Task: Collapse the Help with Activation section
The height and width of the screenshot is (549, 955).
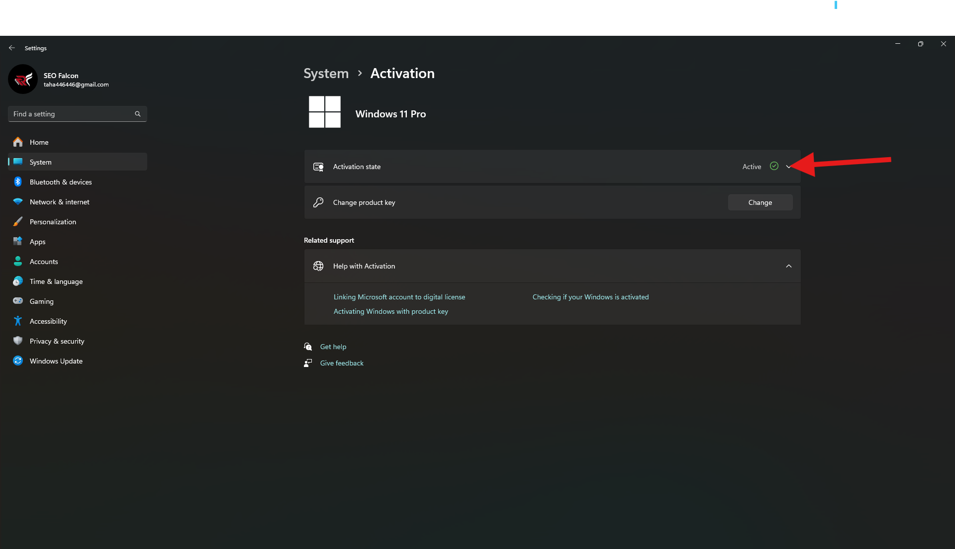Action: click(788, 266)
